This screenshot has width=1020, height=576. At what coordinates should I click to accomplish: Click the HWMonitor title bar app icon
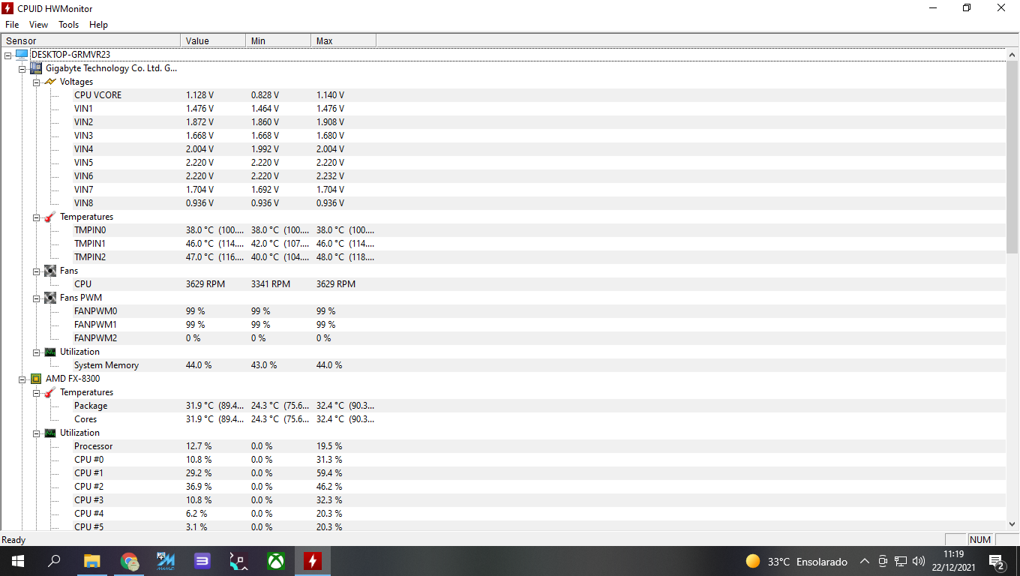click(8, 8)
